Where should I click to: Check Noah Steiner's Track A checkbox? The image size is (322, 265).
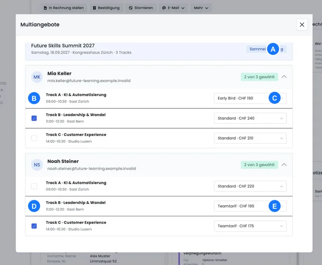coord(34,186)
